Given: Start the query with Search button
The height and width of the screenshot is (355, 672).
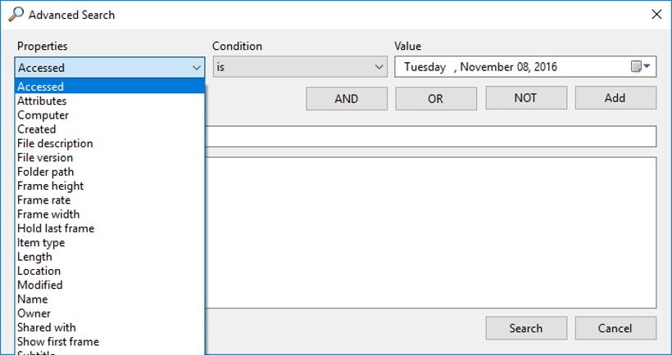Looking at the screenshot, I should [x=525, y=328].
